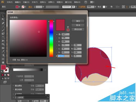Toggle 描边颜色 checkbox in panel

click(x=13, y=85)
